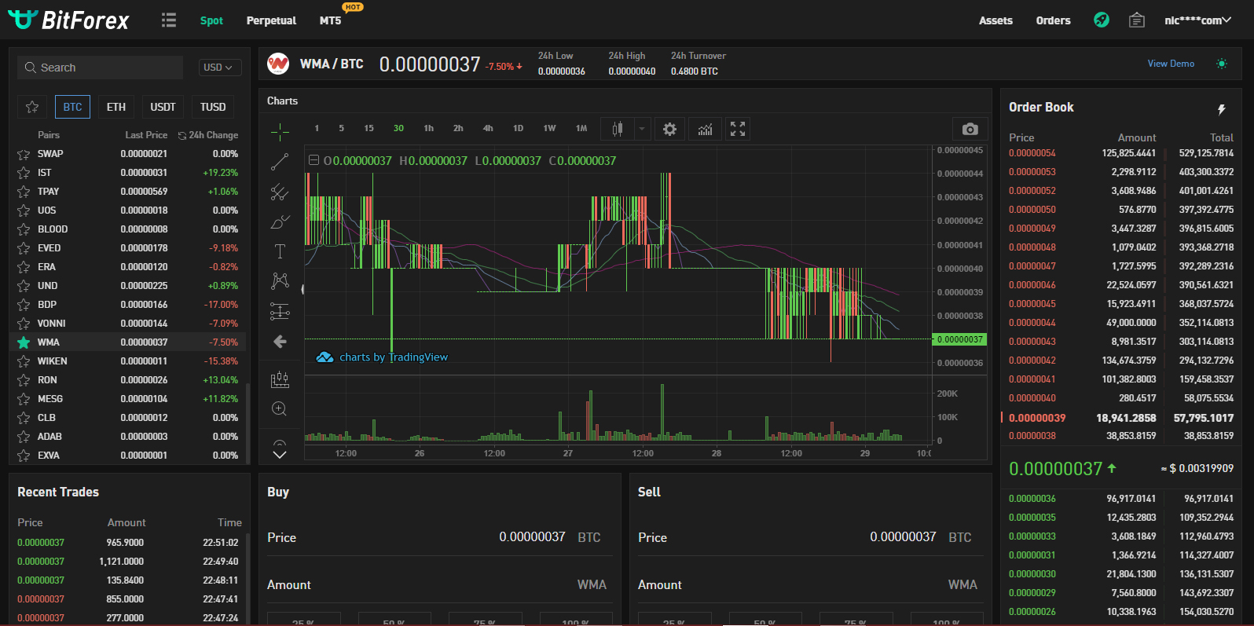1254x626 pixels.
Task: Open the Assets link
Action: pos(995,20)
